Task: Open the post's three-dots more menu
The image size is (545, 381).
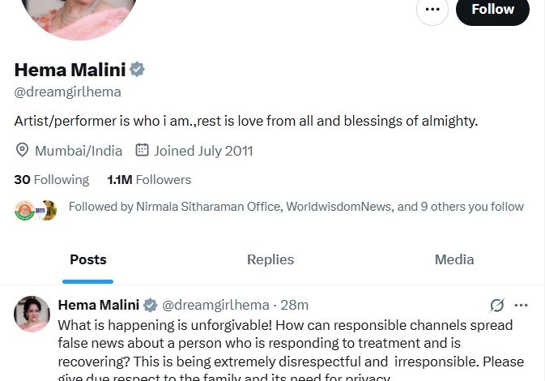Action: (521, 306)
